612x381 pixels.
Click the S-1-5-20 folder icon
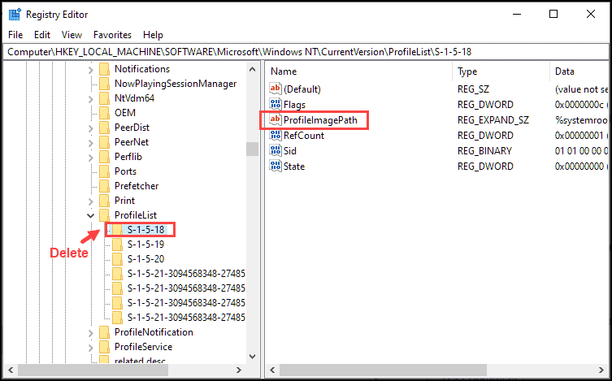[x=117, y=259]
